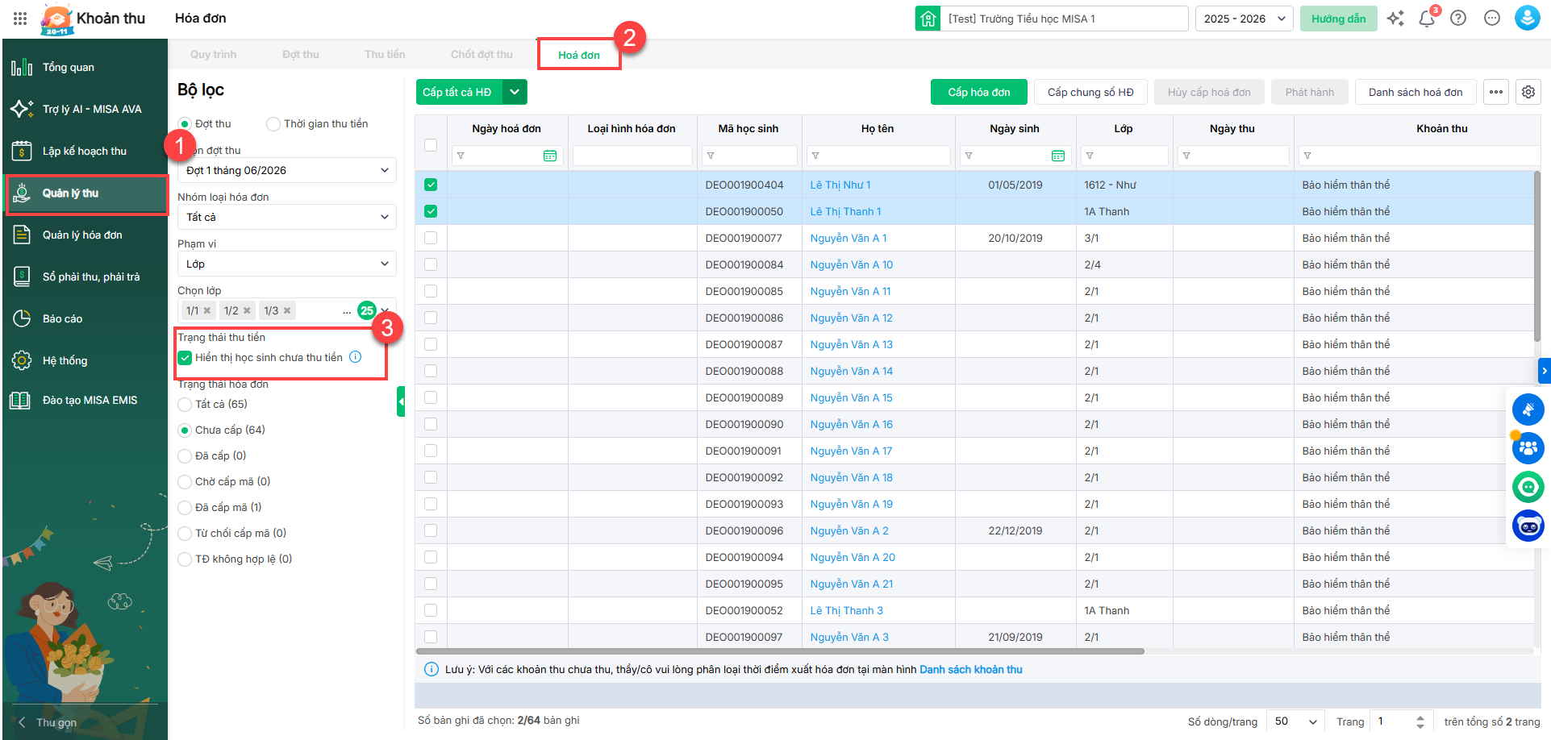The image size is (1551, 740).
Task: Open calendar picker in Ngày hoá đơn filter
Action: 550,156
